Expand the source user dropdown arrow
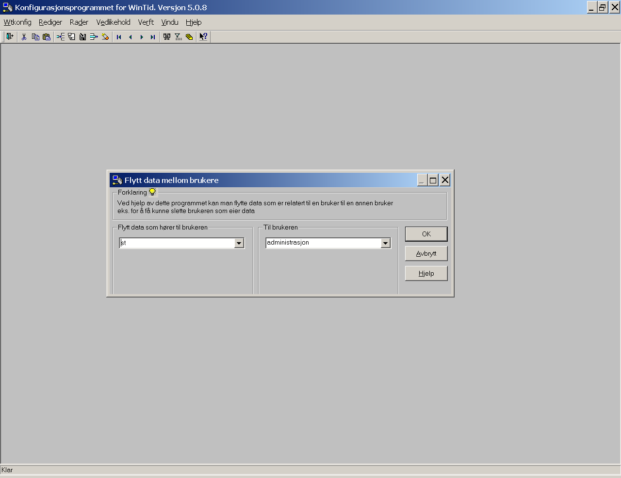 tap(239, 243)
